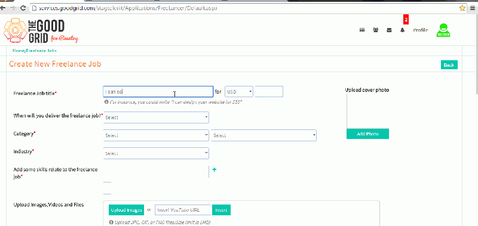This screenshot has width=478, height=226.
Task: Open the second Category subcategory dropdown
Action: coord(263,135)
